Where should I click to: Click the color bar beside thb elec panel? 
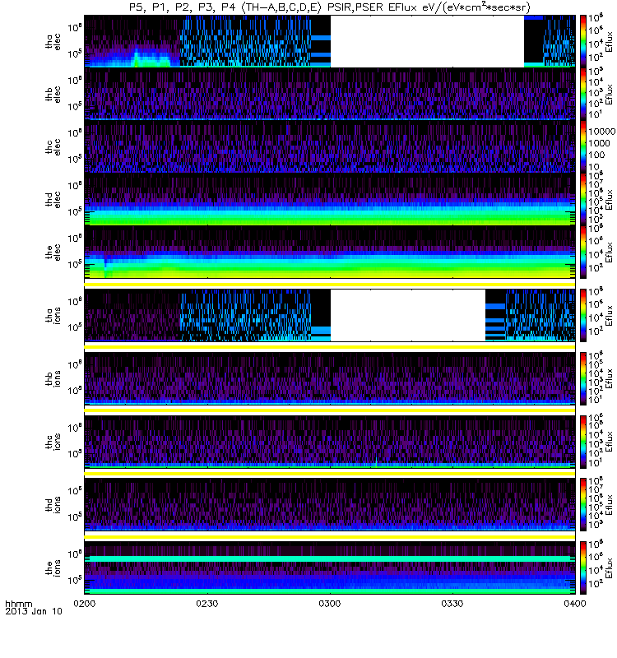[x=583, y=94]
